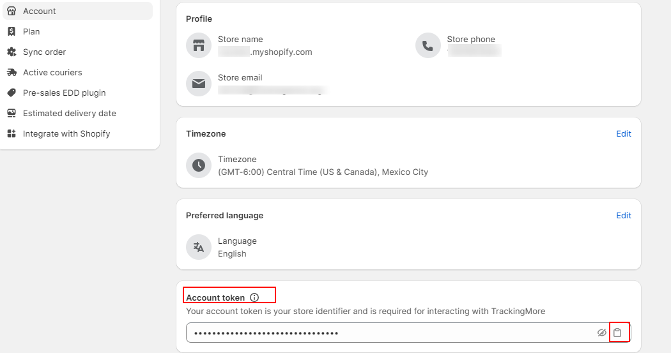Image resolution: width=671 pixels, height=353 pixels.
Task: Click the Account token info icon
Action: click(x=254, y=297)
